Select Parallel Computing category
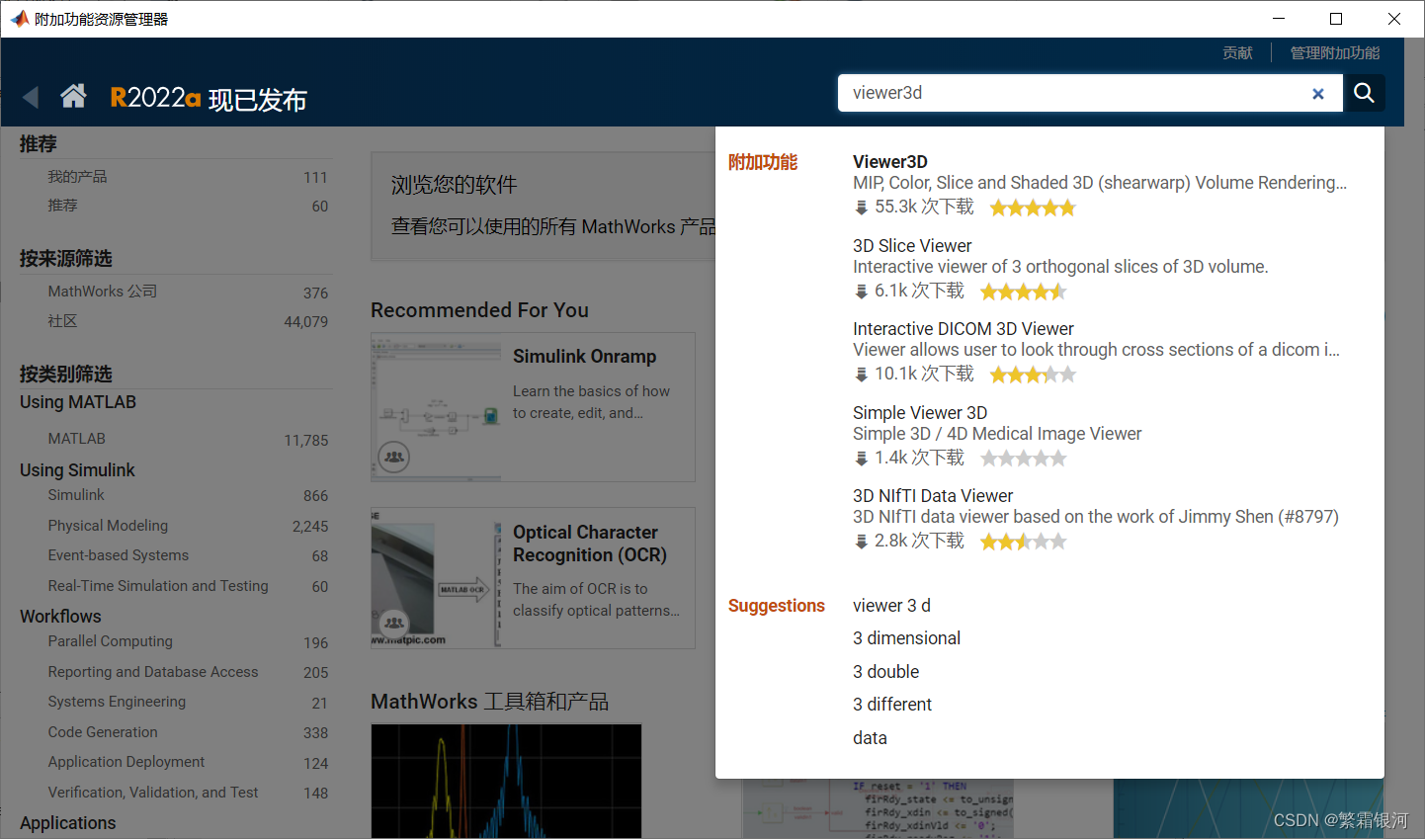 coord(110,641)
